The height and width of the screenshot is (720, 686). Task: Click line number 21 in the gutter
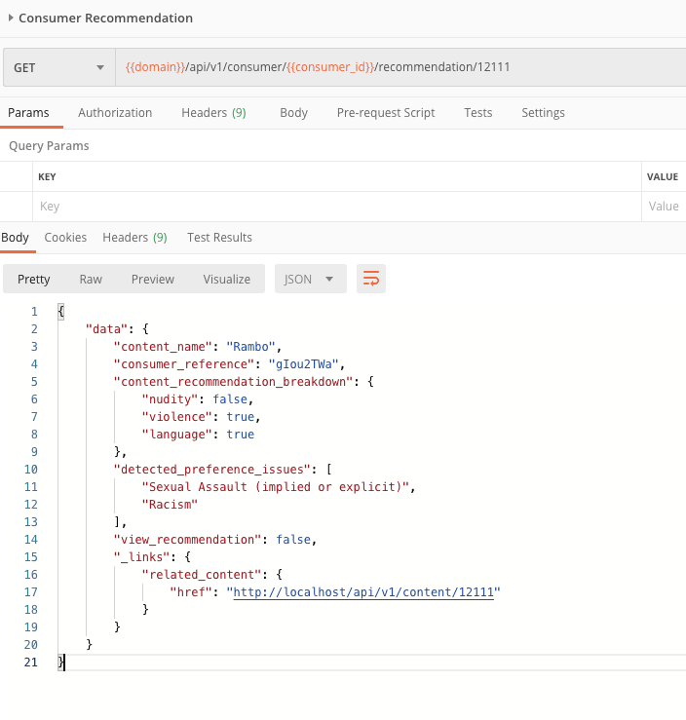pyautogui.click(x=31, y=663)
